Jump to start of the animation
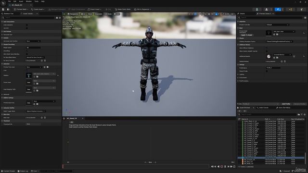This screenshot has width=308, height=173. point(212,167)
